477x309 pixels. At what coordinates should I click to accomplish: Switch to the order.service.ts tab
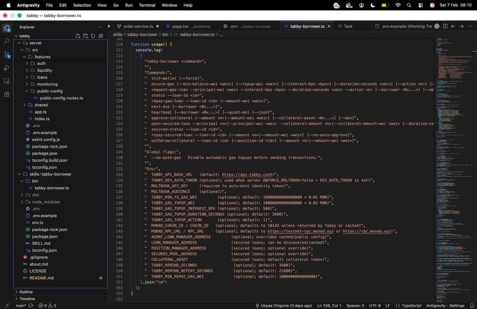point(138,26)
